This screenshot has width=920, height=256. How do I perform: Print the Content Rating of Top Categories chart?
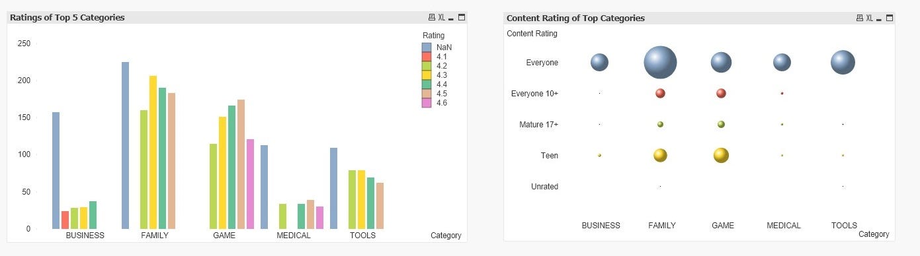[860, 18]
